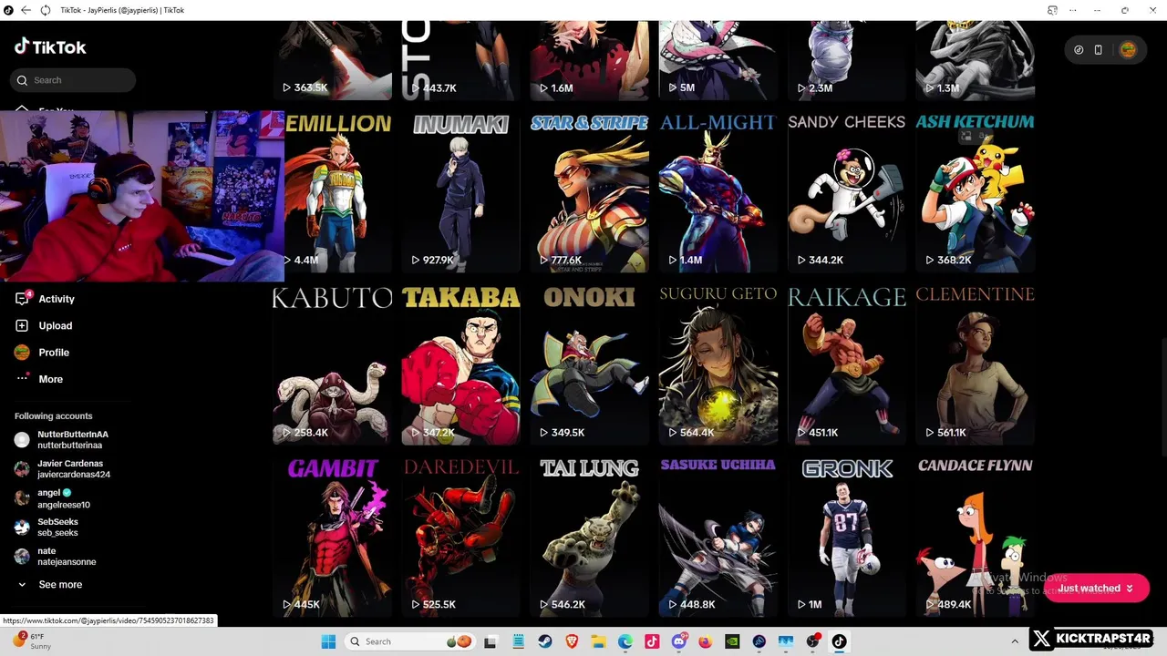The image size is (1167, 656).
Task: Open Microsoft Edge from the taskbar
Action: point(625,641)
